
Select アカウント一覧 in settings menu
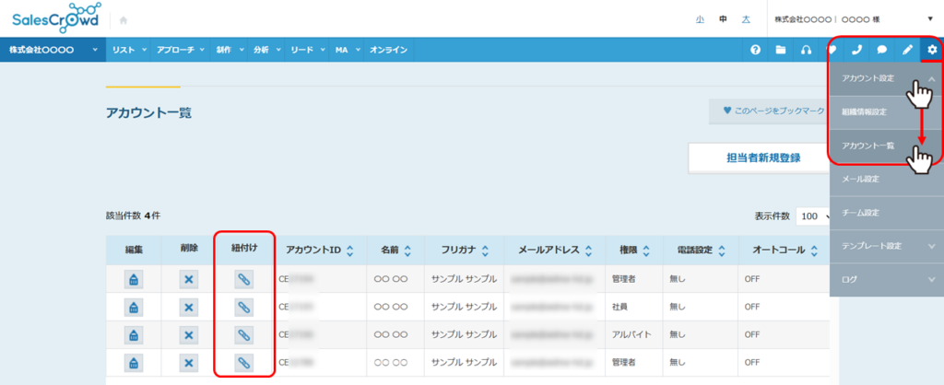click(x=870, y=146)
